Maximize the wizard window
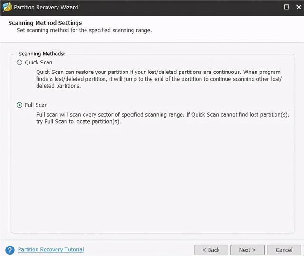This screenshot has height=256, width=304. [x=286, y=7]
